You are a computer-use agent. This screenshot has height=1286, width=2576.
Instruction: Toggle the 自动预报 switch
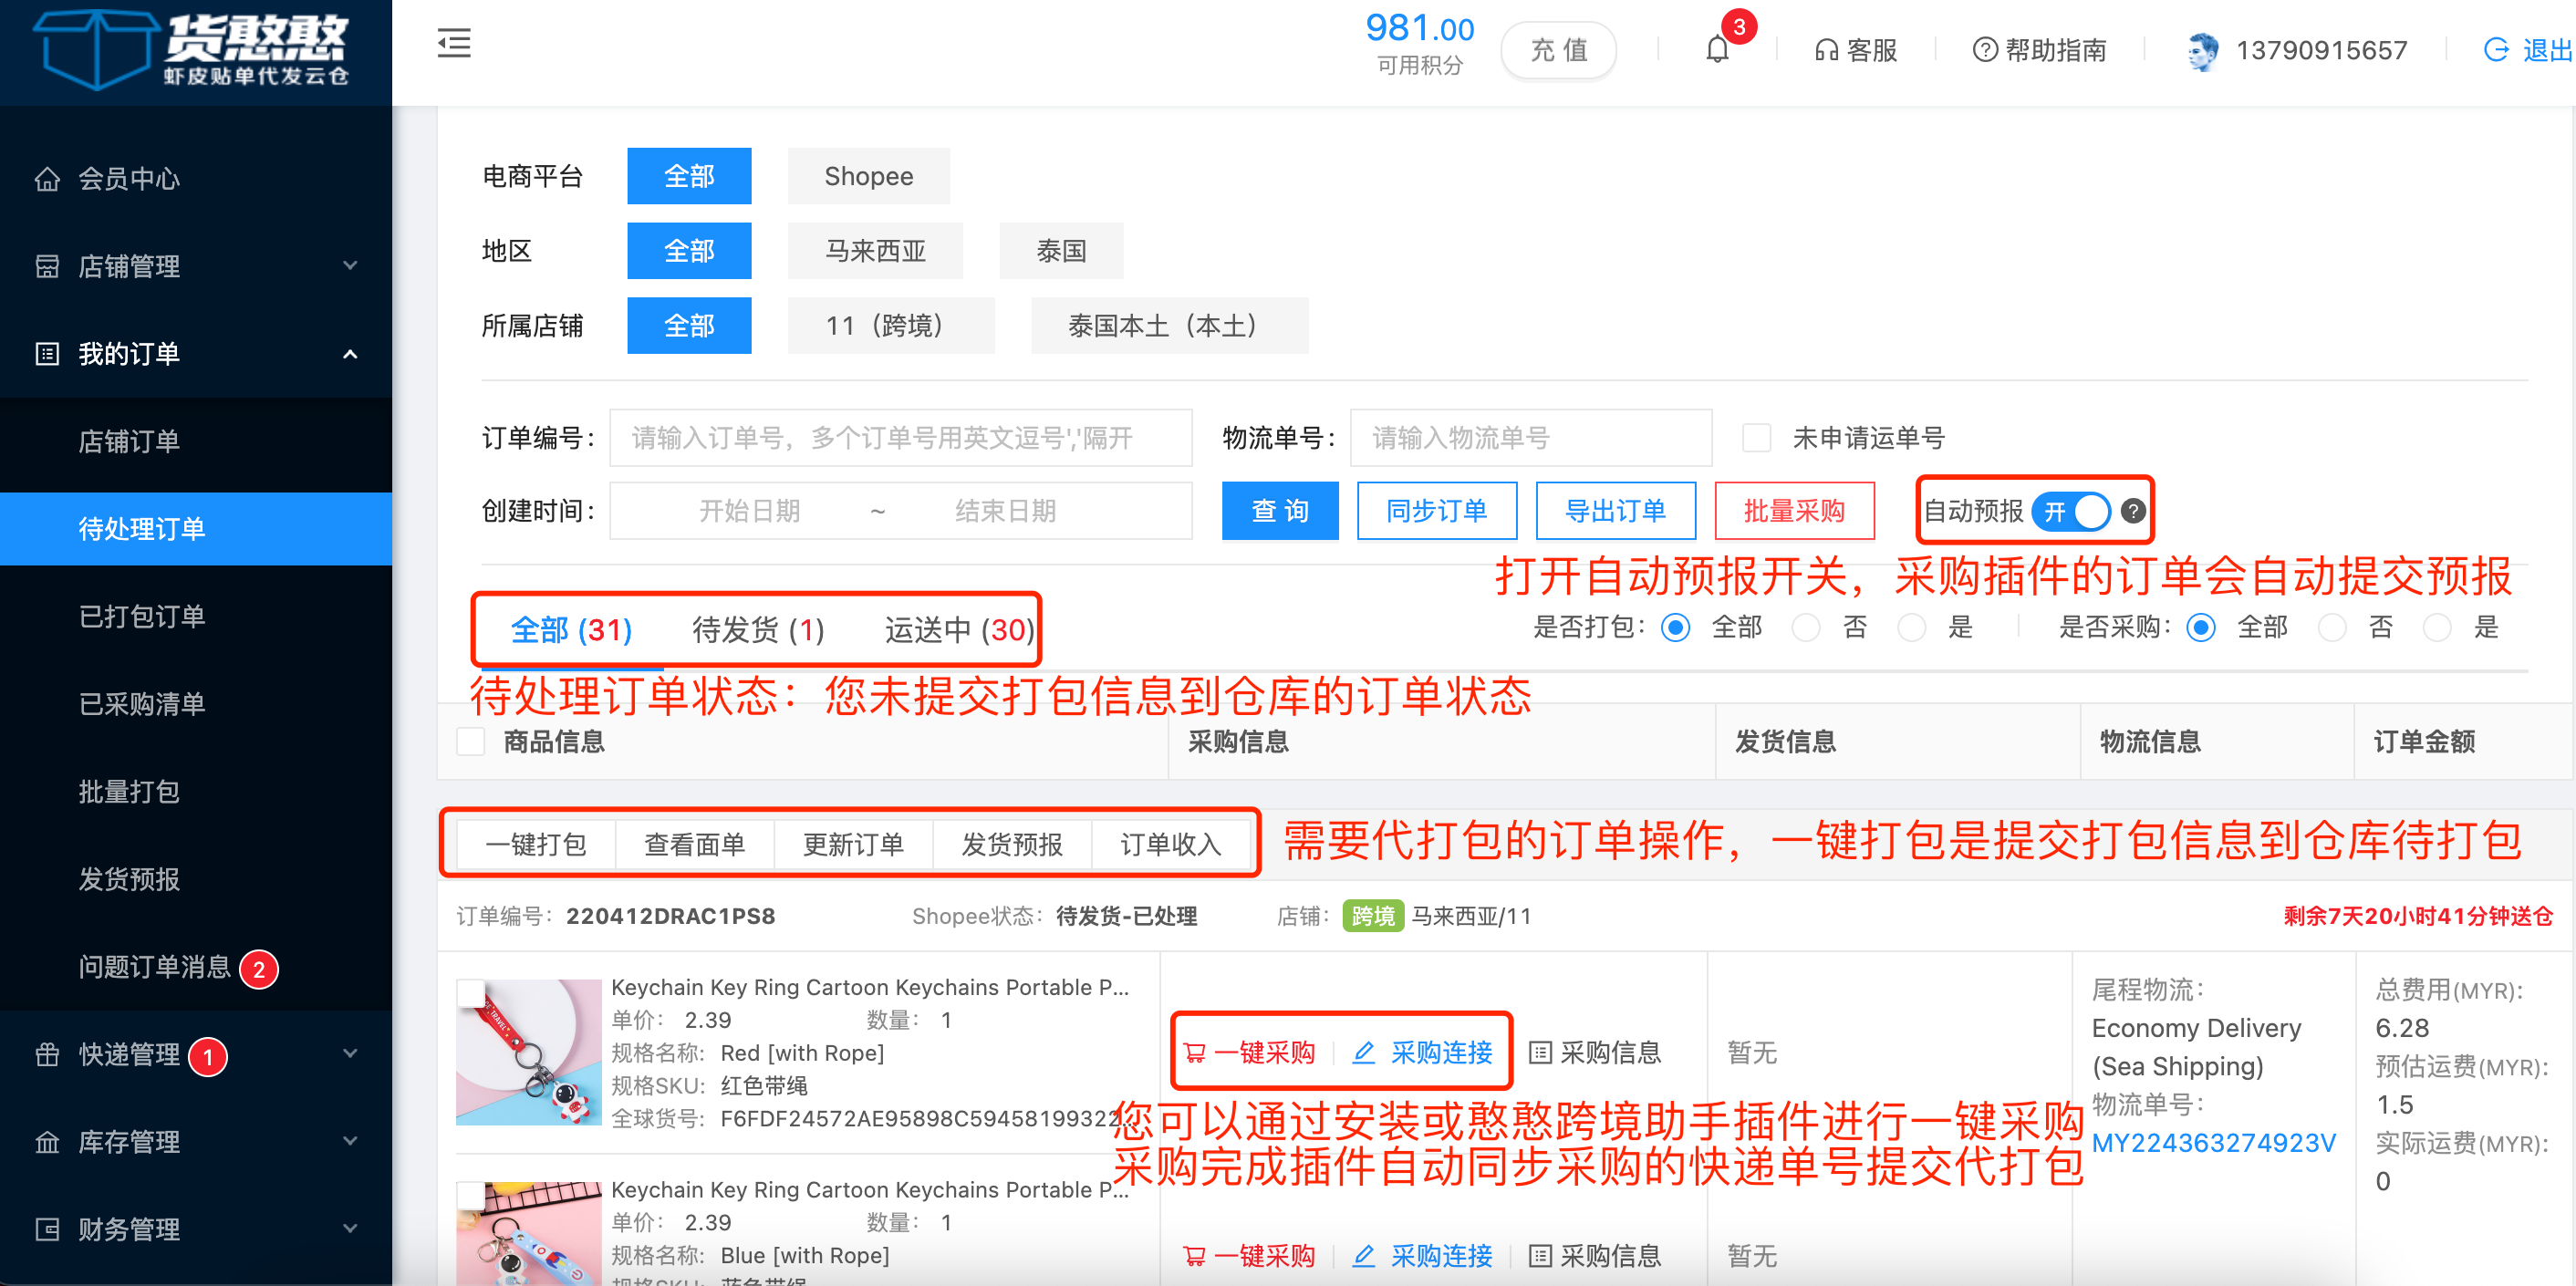(2071, 511)
